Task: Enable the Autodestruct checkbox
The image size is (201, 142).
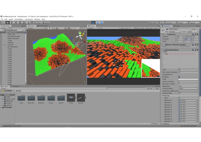Action: coord(179,74)
